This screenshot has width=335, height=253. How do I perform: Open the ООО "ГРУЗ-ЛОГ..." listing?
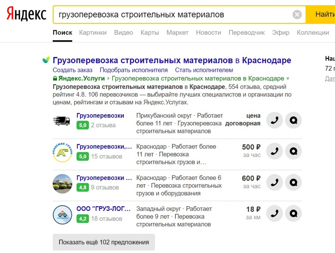pos(103,209)
